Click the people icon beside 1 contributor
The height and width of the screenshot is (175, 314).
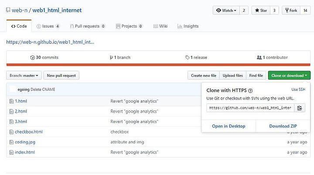pos(259,58)
